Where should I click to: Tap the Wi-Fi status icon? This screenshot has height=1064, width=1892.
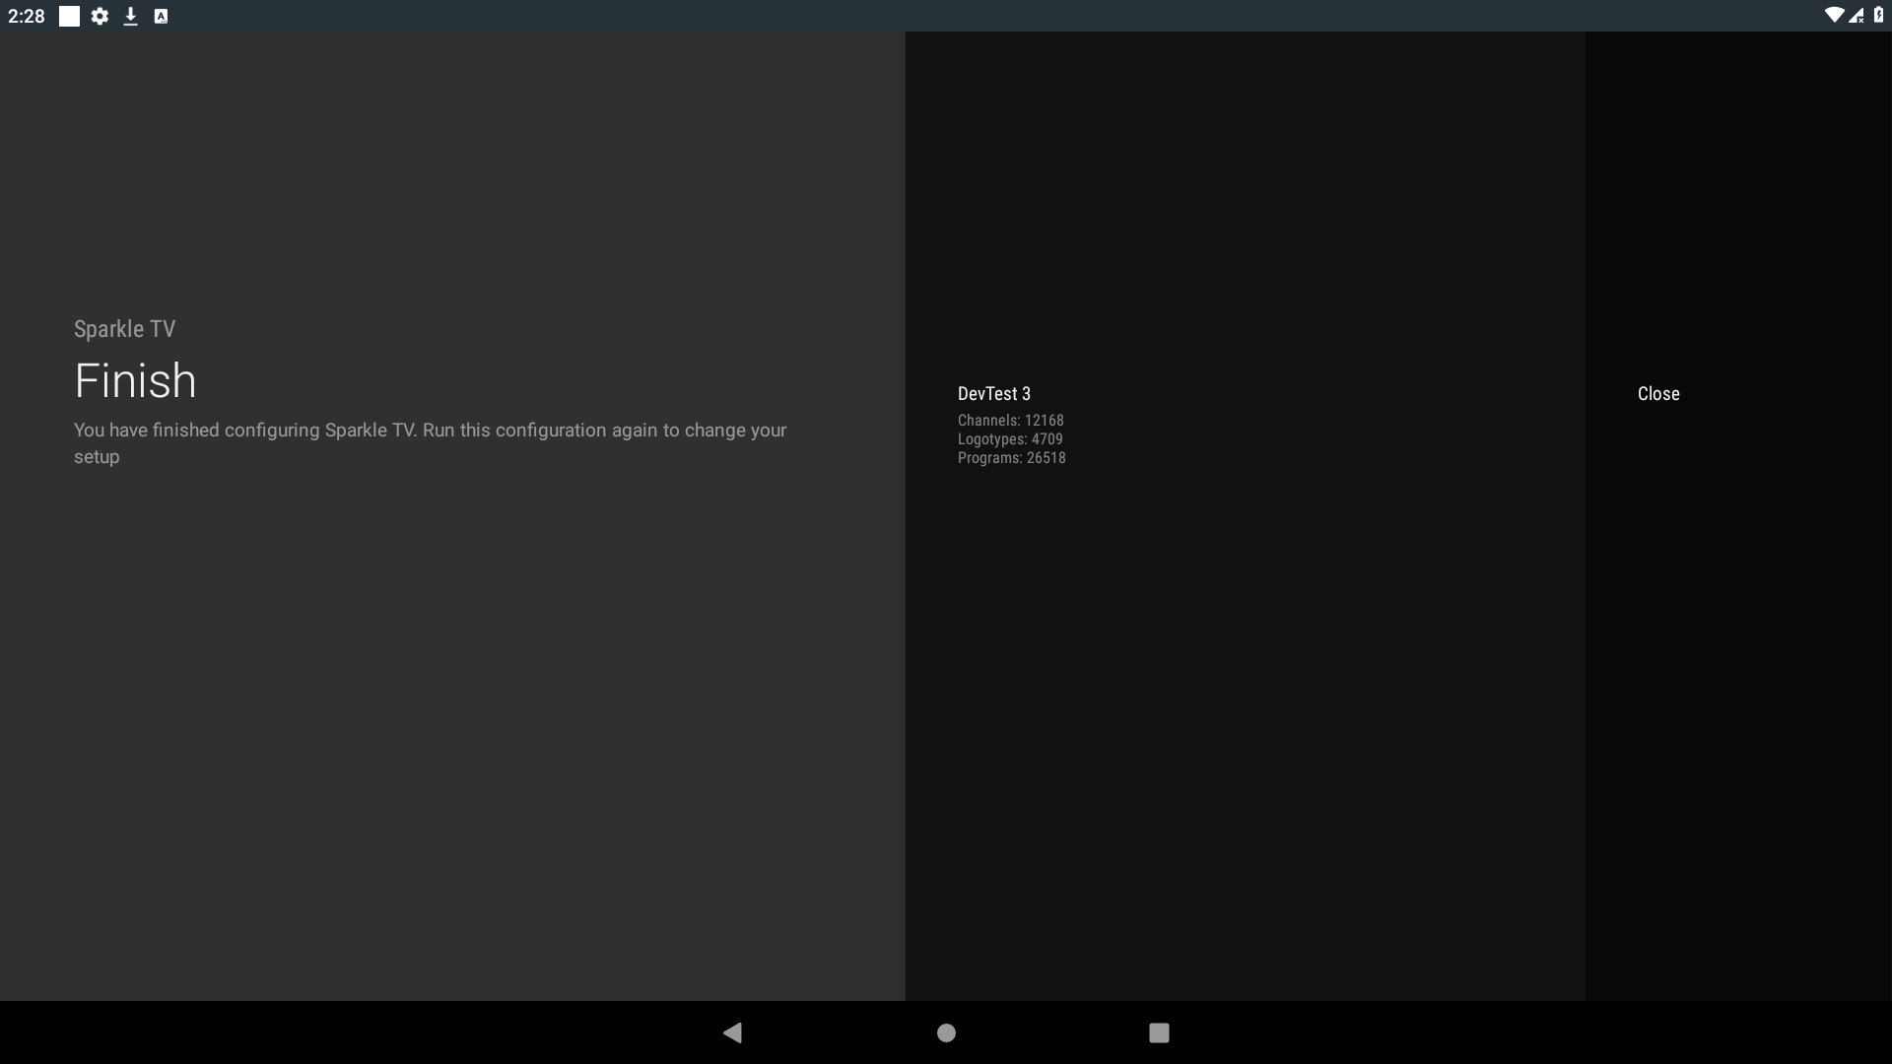(1834, 16)
